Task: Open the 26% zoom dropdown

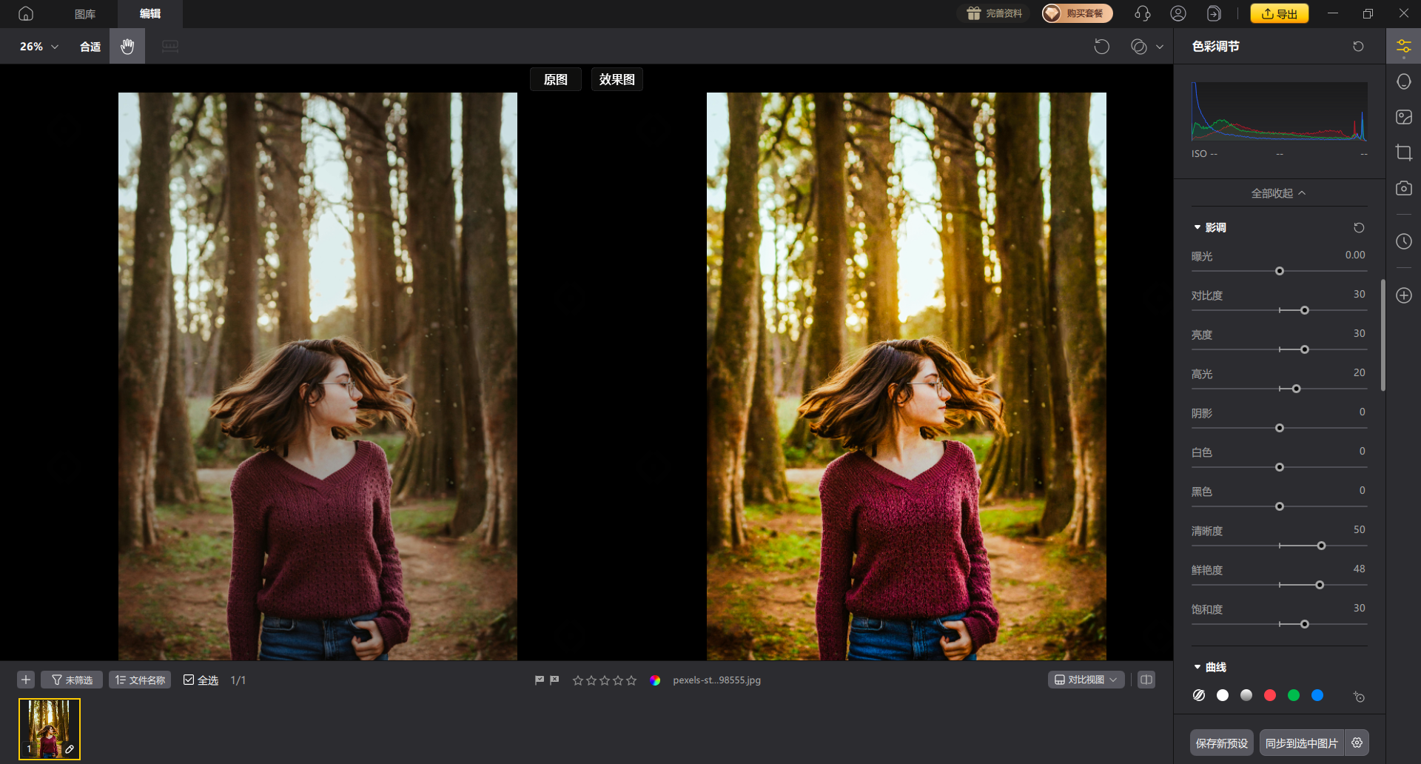Action: (x=38, y=47)
